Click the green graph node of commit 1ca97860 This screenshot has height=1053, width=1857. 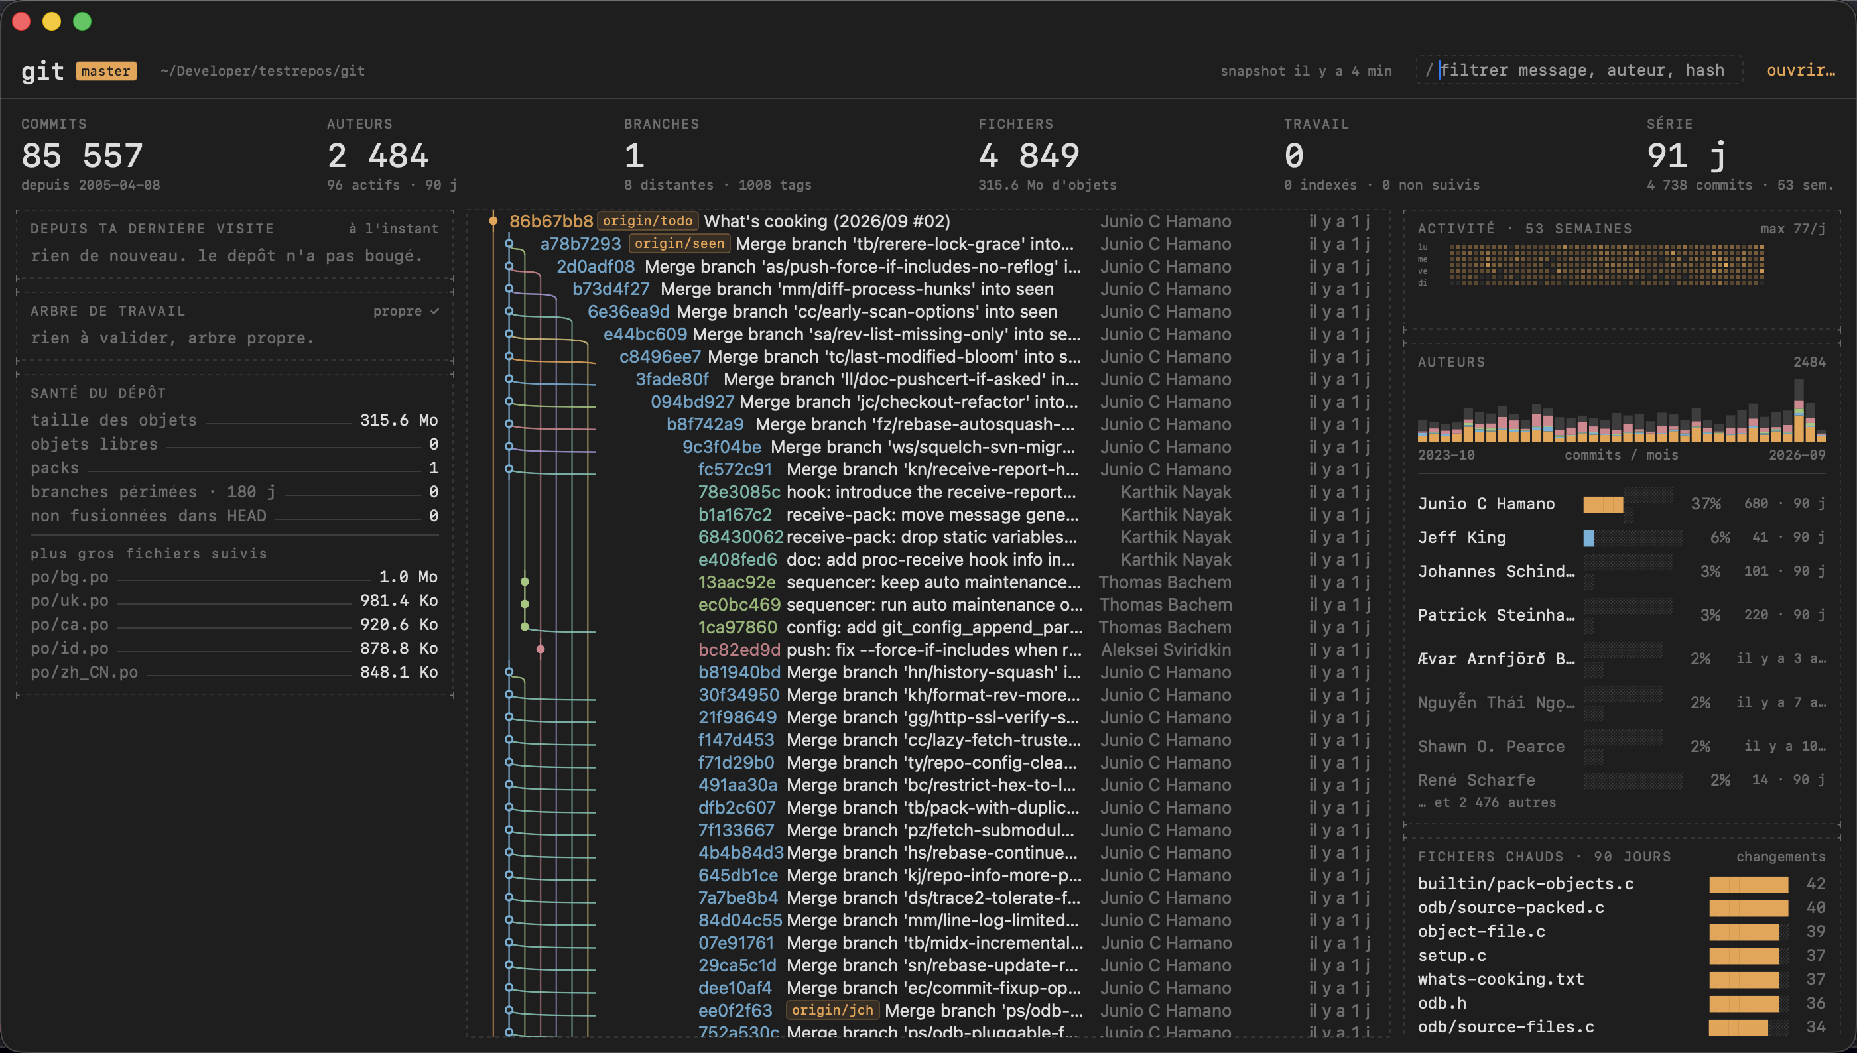(525, 627)
